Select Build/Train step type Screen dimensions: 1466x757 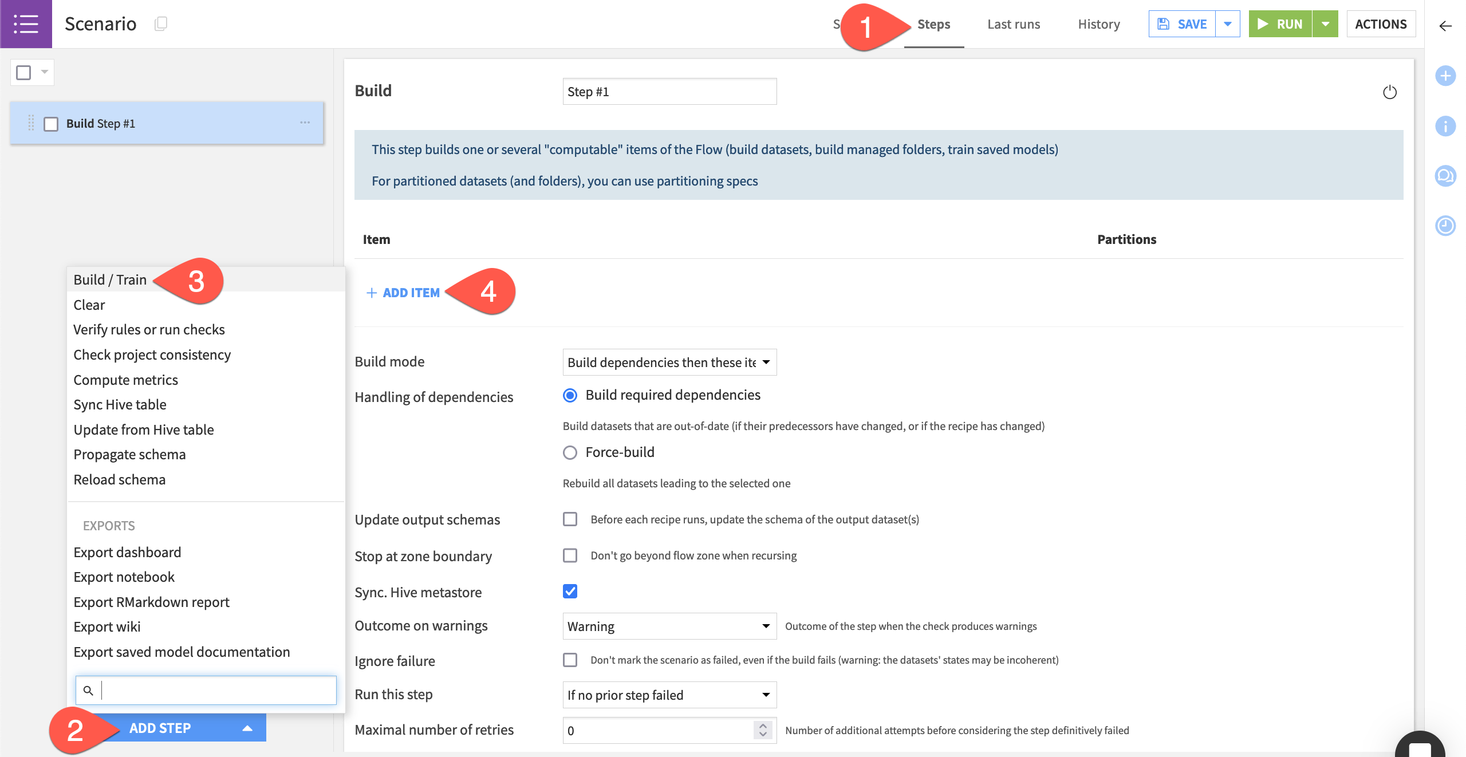click(109, 279)
